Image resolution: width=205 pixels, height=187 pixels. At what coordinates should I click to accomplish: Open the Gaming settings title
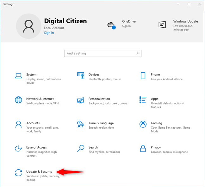pos(156,123)
